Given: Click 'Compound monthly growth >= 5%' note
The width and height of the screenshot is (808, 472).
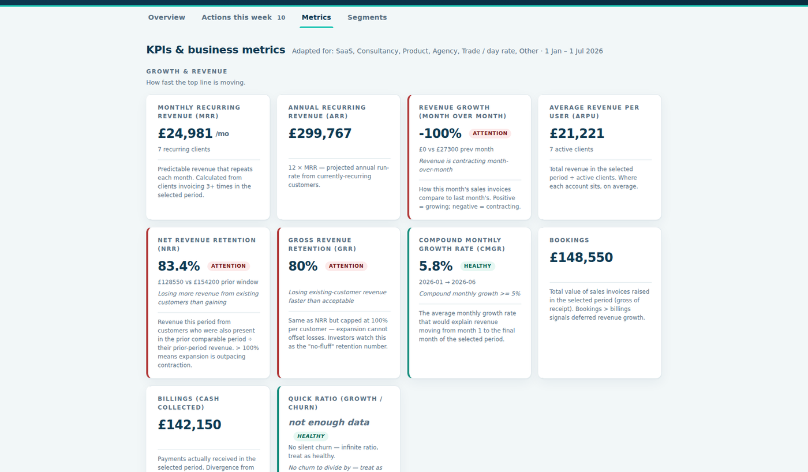Looking at the screenshot, I should (469, 294).
